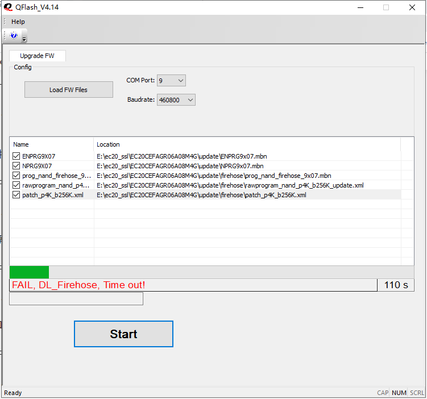Click the Load FW Files button
Screen dimensions: 427x399
coord(69,90)
